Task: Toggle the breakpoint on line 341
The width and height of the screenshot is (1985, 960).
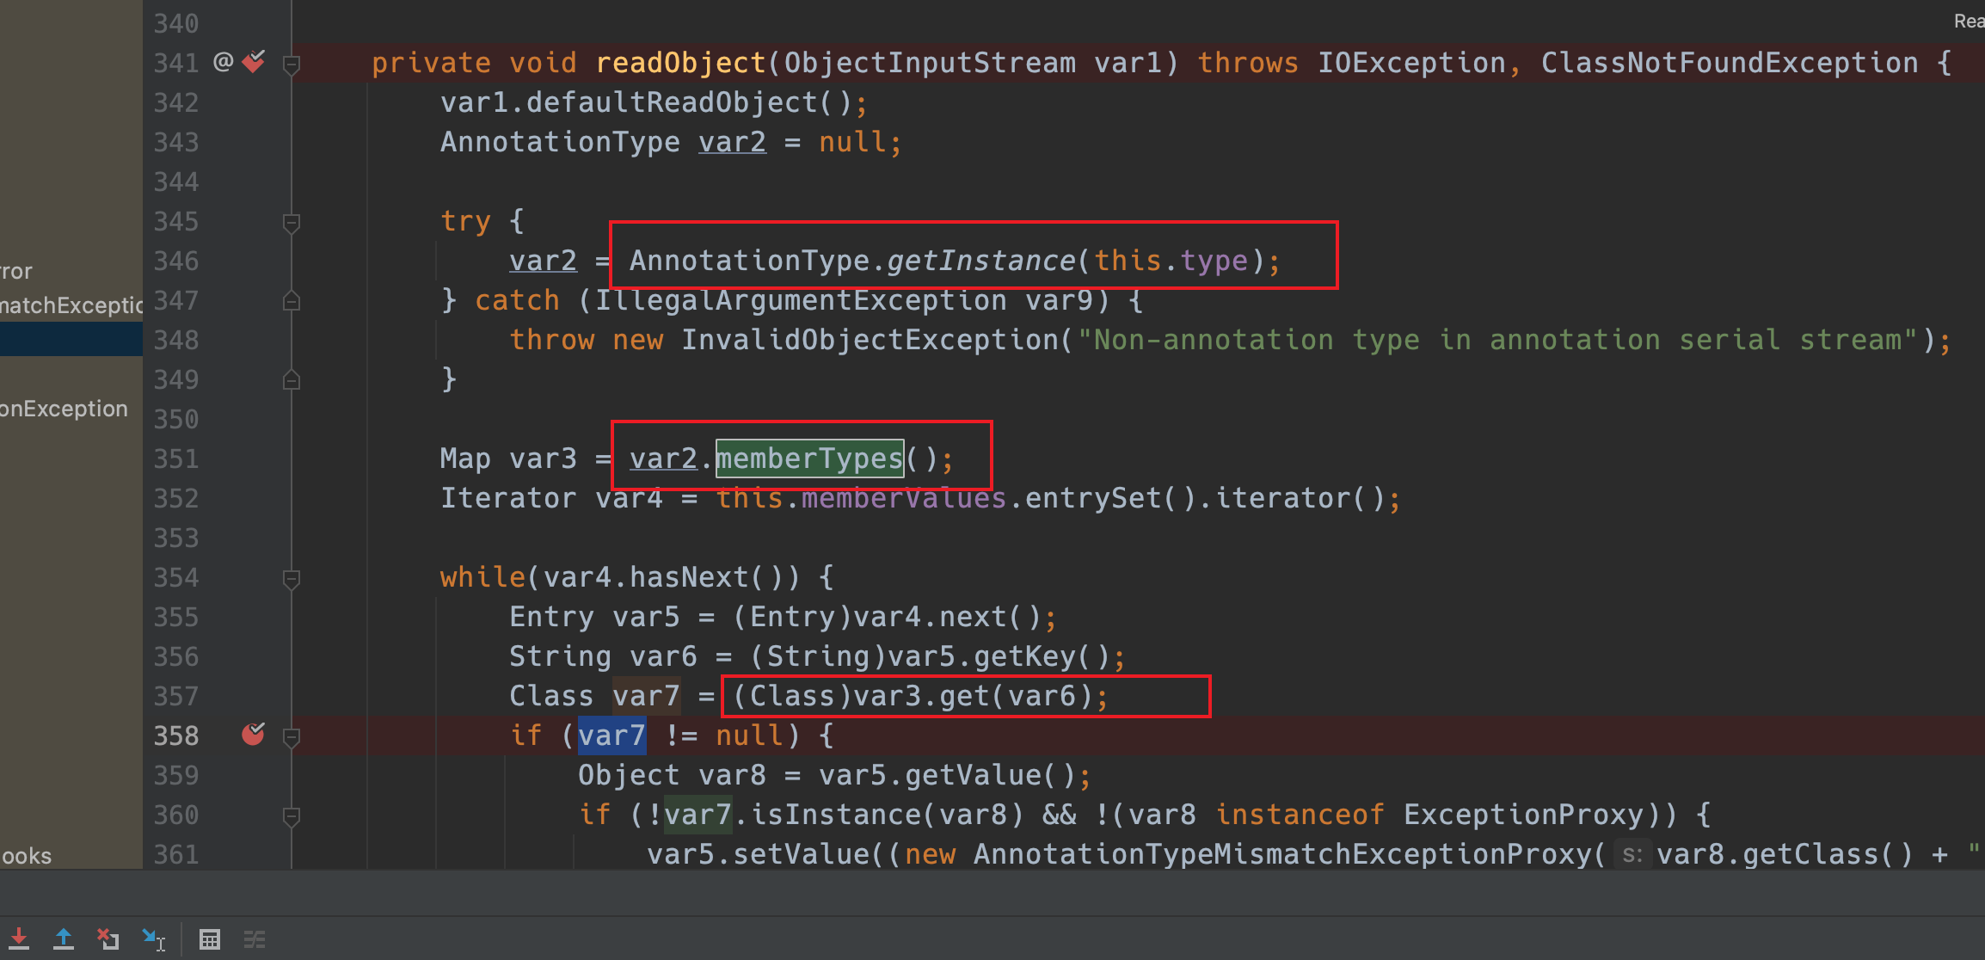Action: click(254, 62)
